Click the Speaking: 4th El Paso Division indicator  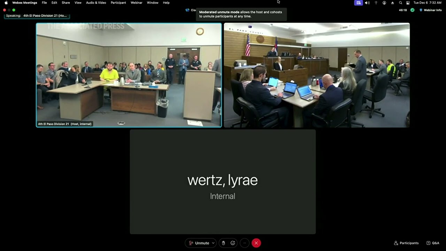pyautogui.click(x=36, y=16)
